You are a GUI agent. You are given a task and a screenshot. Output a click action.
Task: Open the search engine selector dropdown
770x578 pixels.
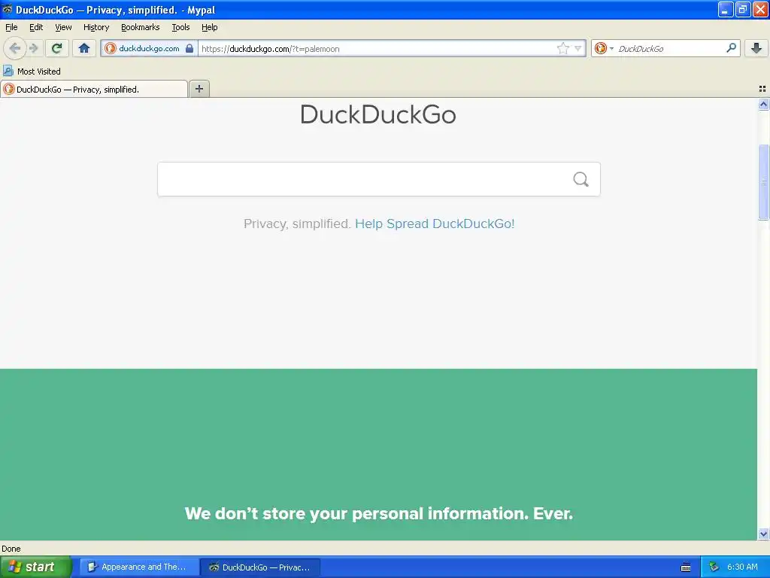click(x=604, y=48)
